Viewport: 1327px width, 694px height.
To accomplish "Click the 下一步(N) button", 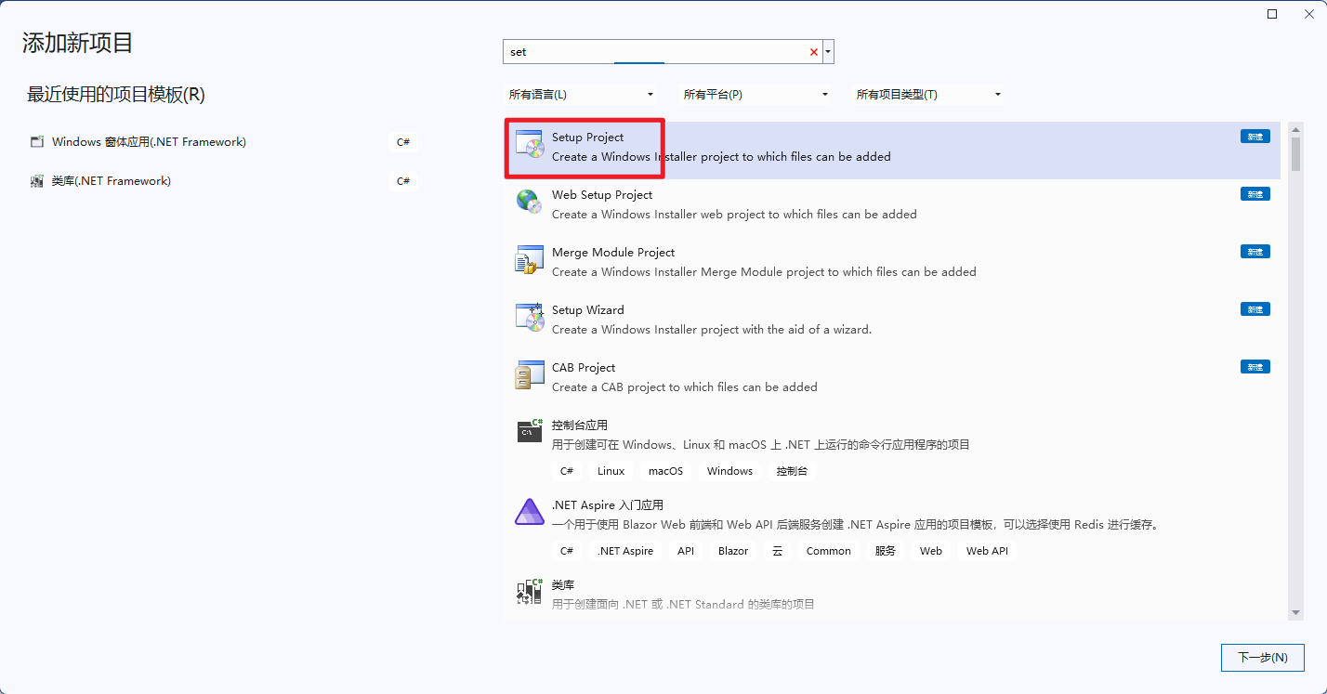I will (1262, 657).
